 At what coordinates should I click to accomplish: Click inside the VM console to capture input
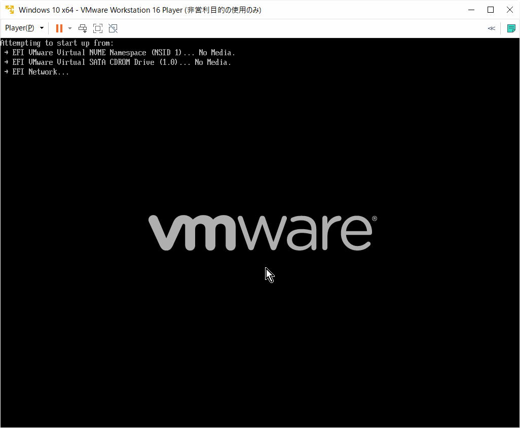[260, 330]
